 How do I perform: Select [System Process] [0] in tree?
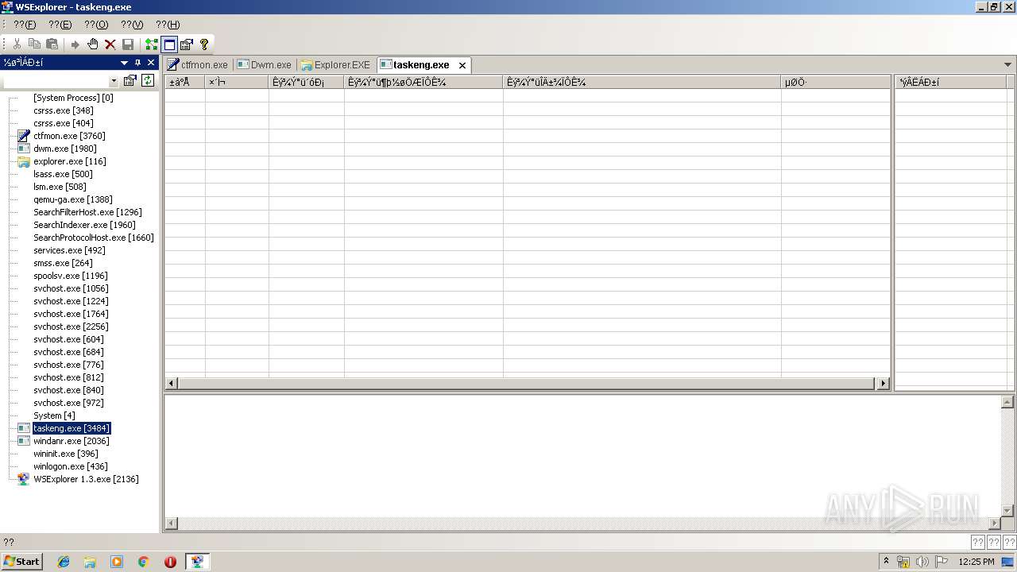pos(73,98)
